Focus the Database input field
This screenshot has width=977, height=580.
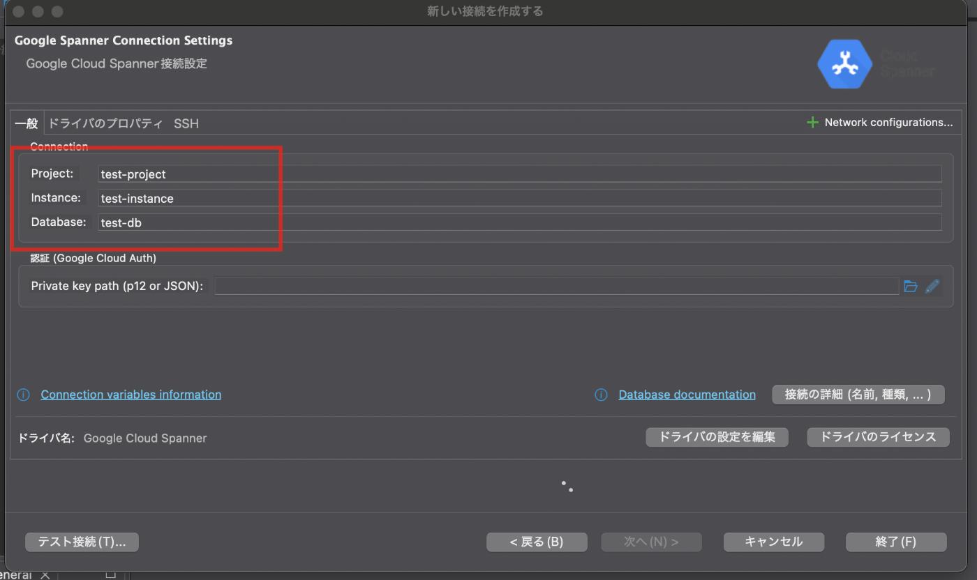click(x=520, y=222)
